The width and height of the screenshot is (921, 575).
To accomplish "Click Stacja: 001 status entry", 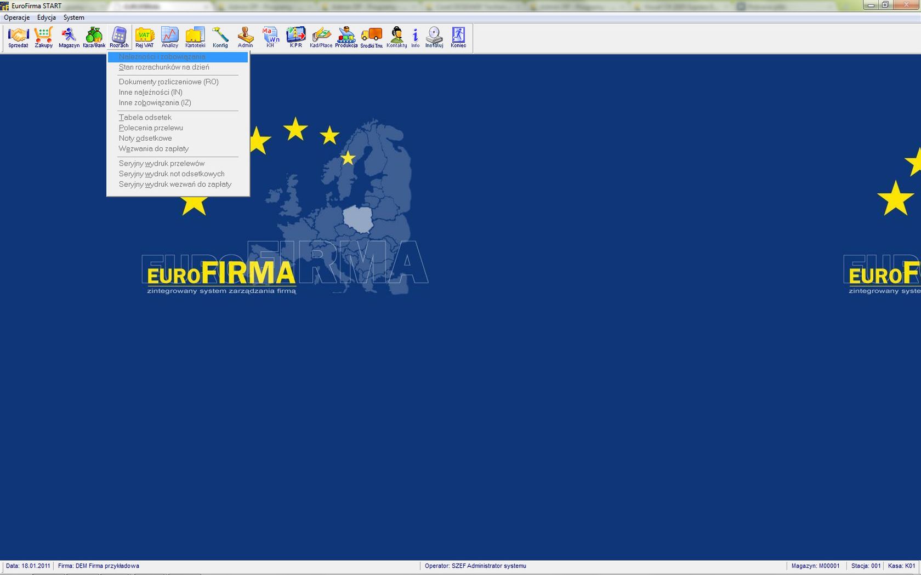I will click(866, 566).
